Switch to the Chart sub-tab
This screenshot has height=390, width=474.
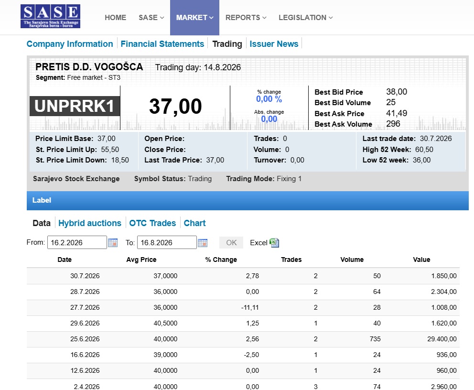point(194,223)
